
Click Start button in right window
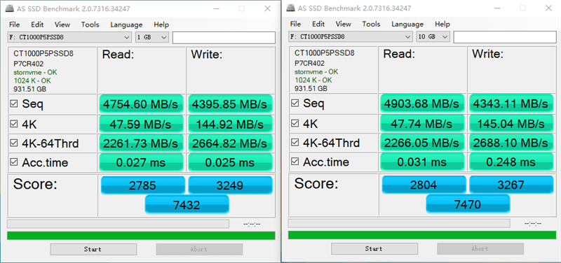[x=374, y=249]
